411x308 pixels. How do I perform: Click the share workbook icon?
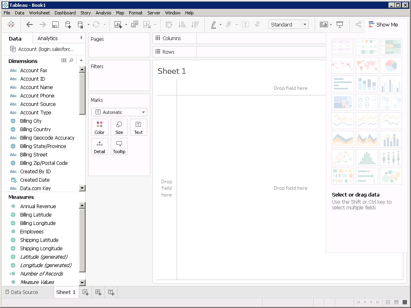(x=358, y=24)
